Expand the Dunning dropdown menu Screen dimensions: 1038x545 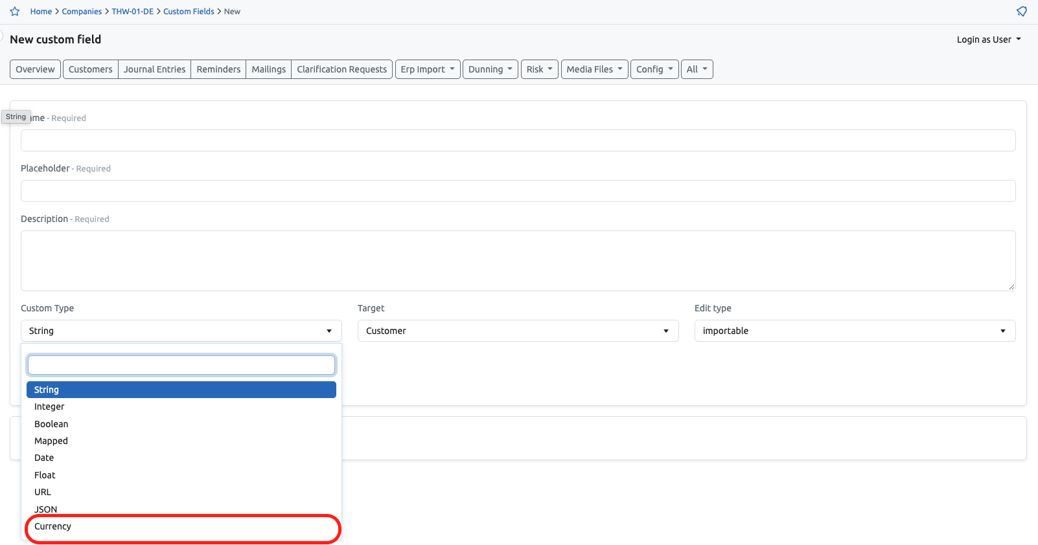point(490,69)
